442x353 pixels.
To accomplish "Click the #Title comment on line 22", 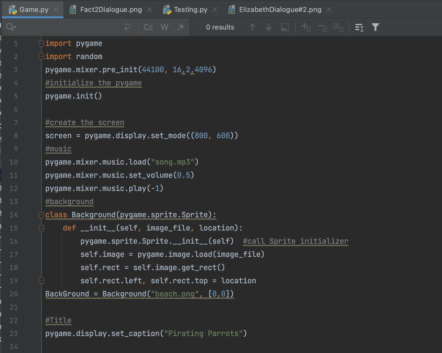I will pos(58,320).
